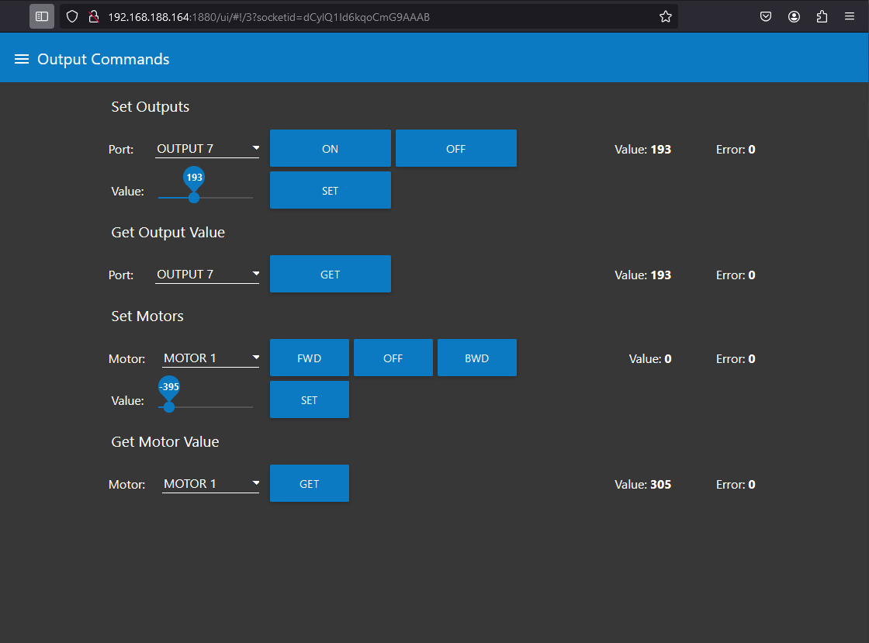Click Value: 193 readout in Get Output Value
The width and height of the screenshot is (869, 643).
point(643,275)
